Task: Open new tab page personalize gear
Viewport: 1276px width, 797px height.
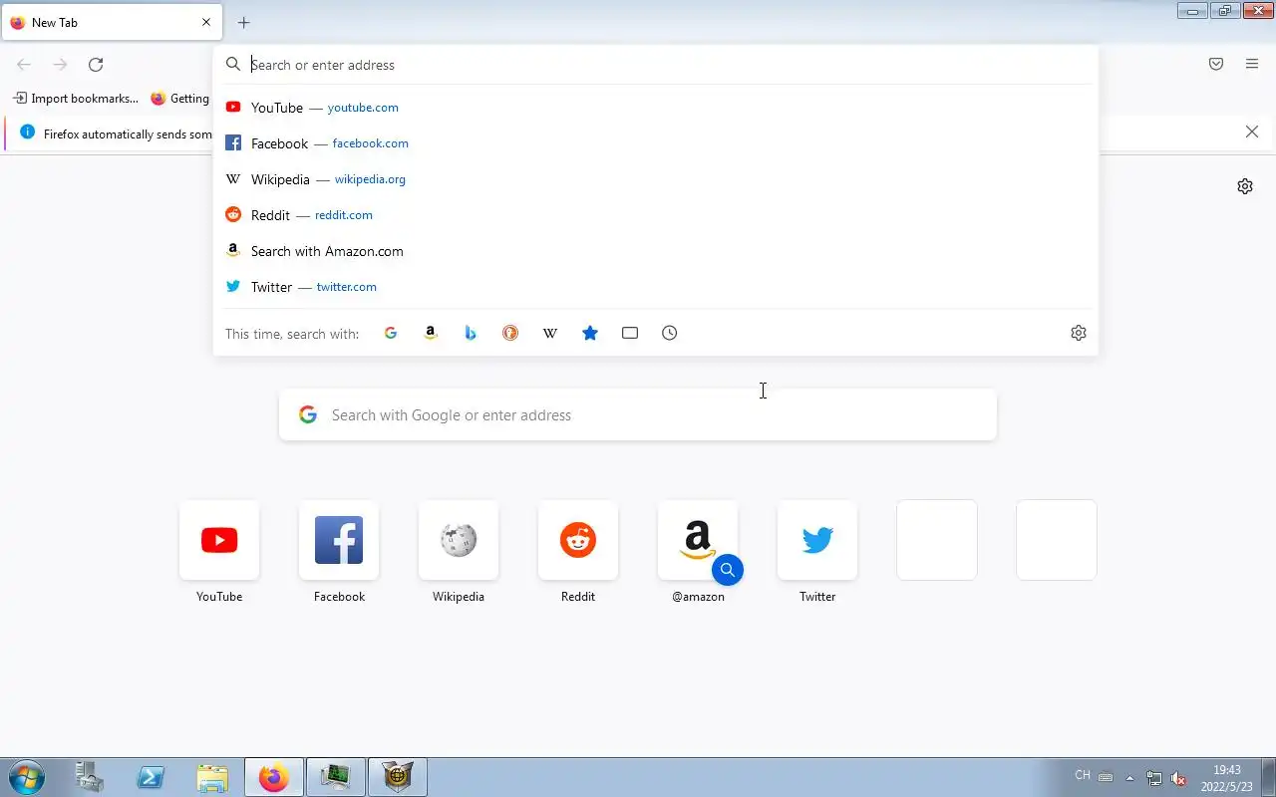Action: tap(1245, 186)
